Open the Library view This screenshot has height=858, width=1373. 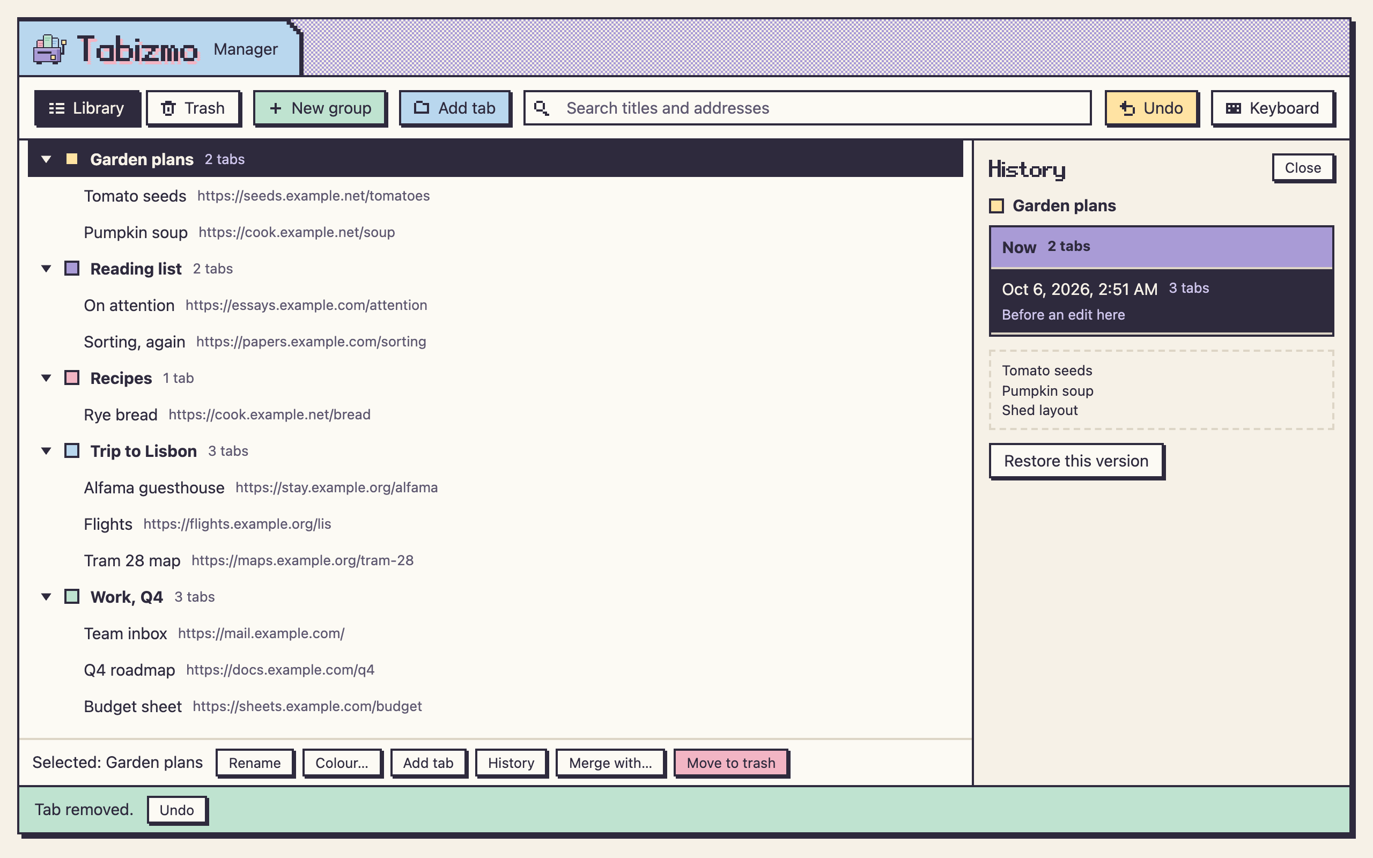click(87, 108)
